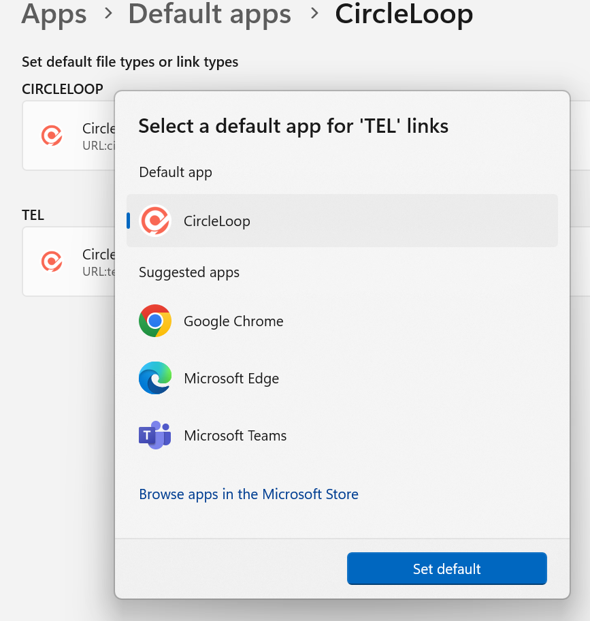Navigate to the Default apps breadcrumb

point(210,14)
